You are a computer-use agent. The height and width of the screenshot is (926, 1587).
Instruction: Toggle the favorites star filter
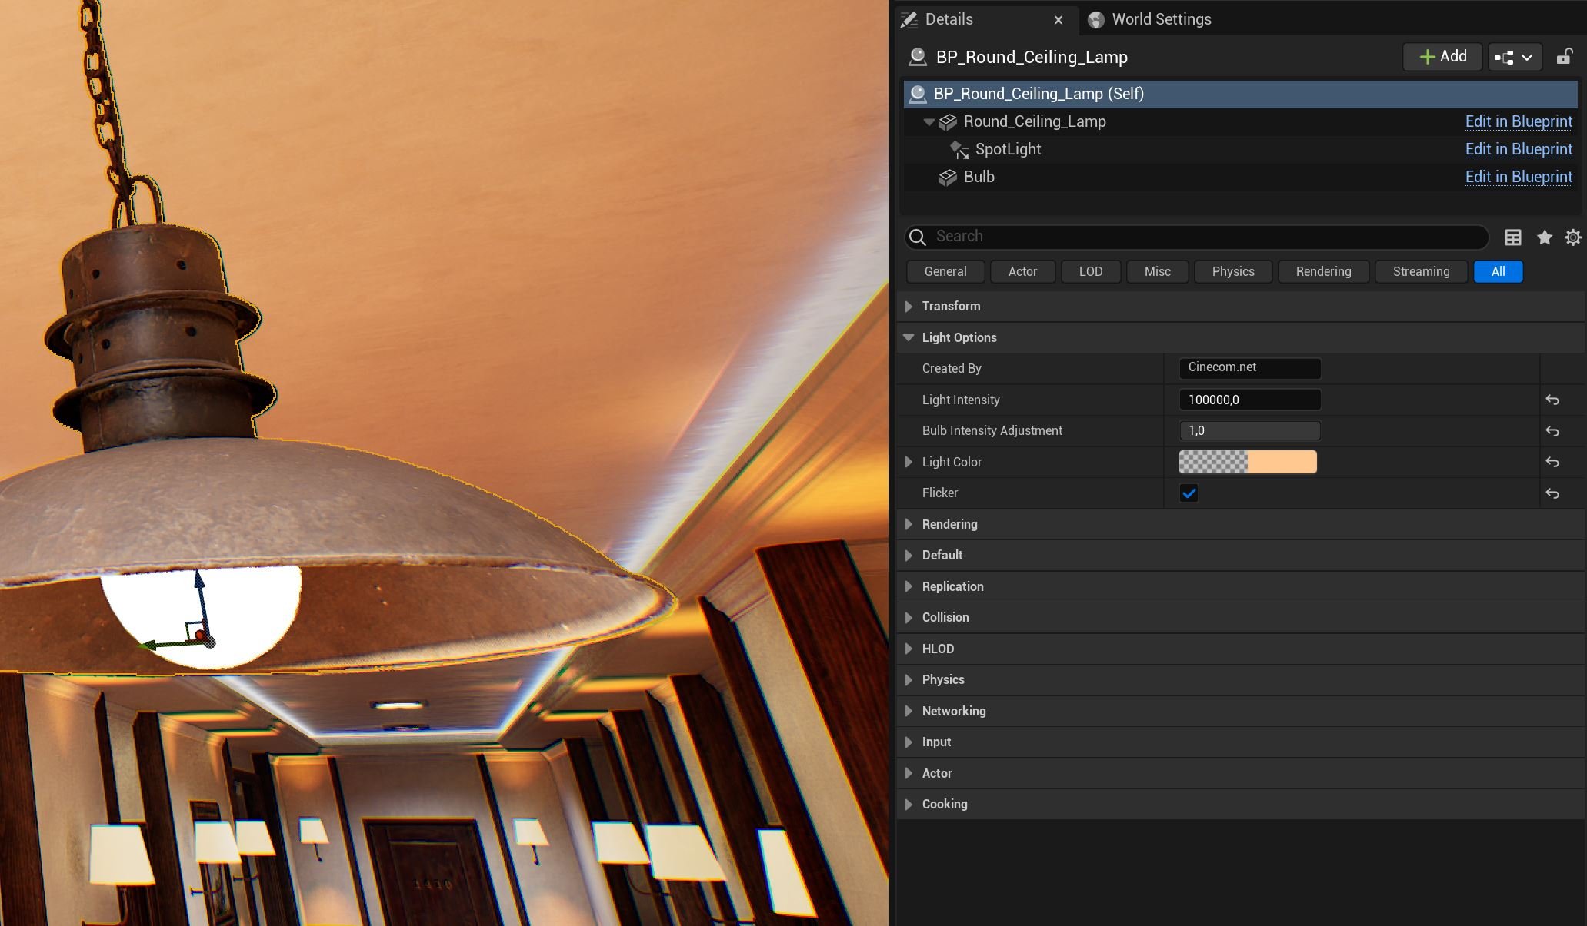coord(1544,237)
